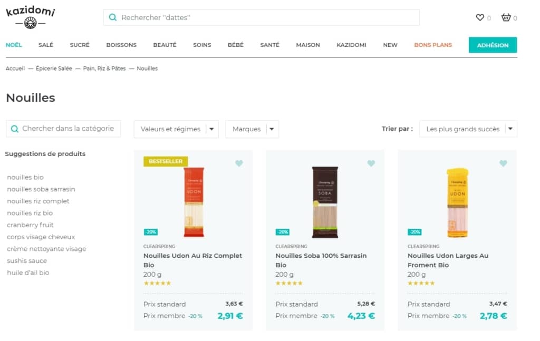Favorite Nouilles Udon Larges Au Froment heart
The image size is (540, 341).
[x=503, y=163]
